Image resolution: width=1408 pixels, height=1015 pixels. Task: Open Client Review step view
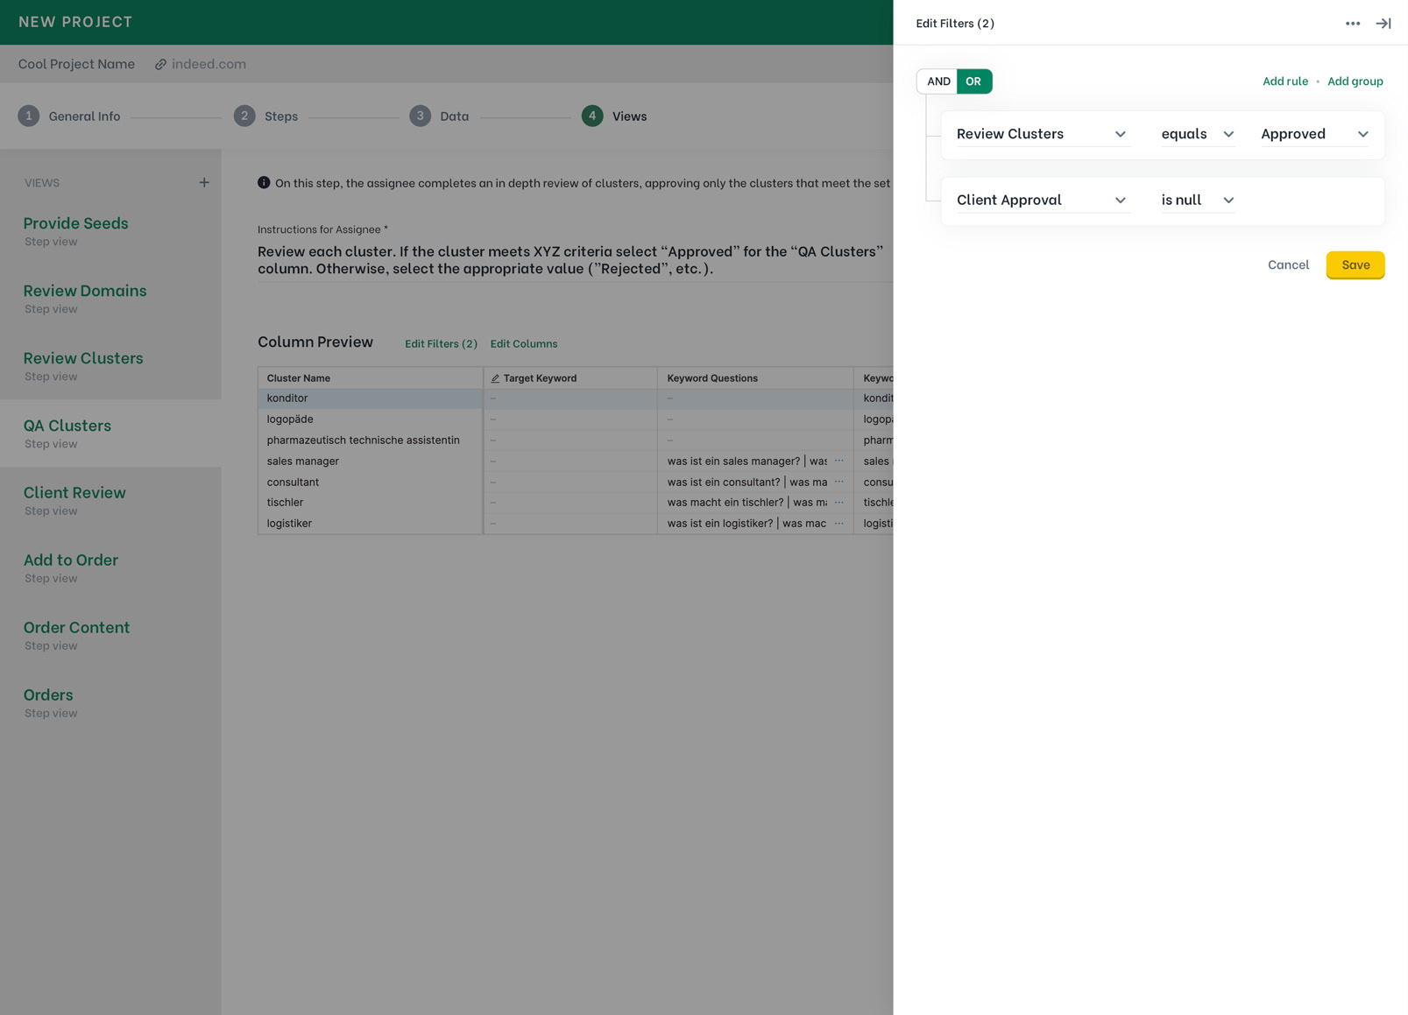110,501
